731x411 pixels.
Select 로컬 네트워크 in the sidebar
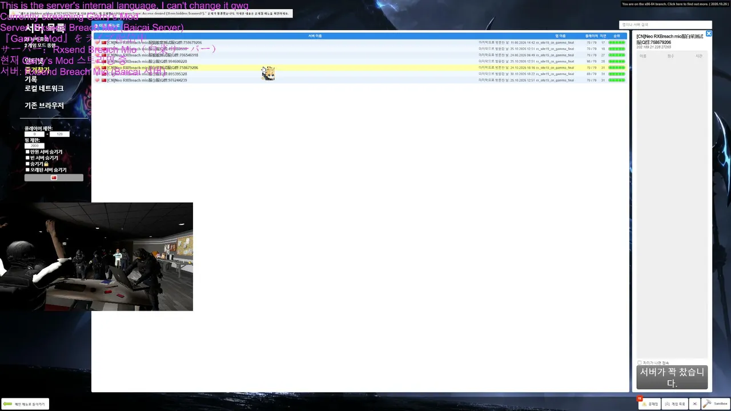pyautogui.click(x=44, y=88)
